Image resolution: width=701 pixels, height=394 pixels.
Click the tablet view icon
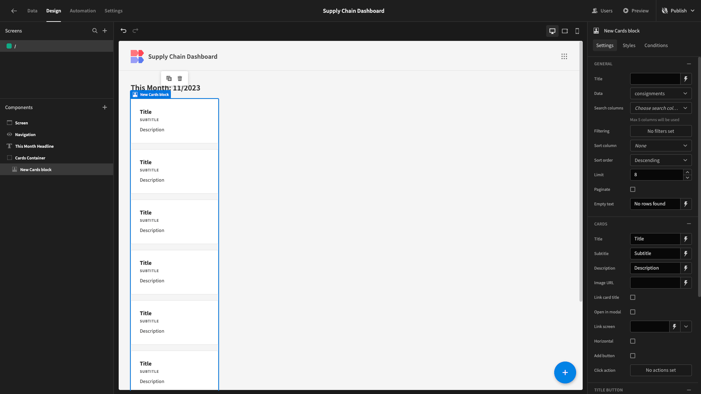[565, 31]
